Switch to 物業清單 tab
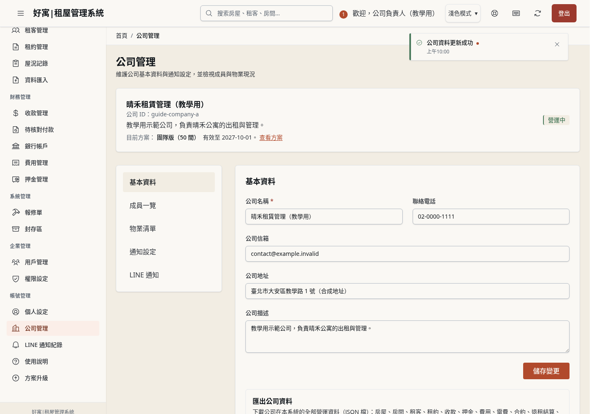Image resolution: width=596 pixels, height=414 pixels. point(169,229)
